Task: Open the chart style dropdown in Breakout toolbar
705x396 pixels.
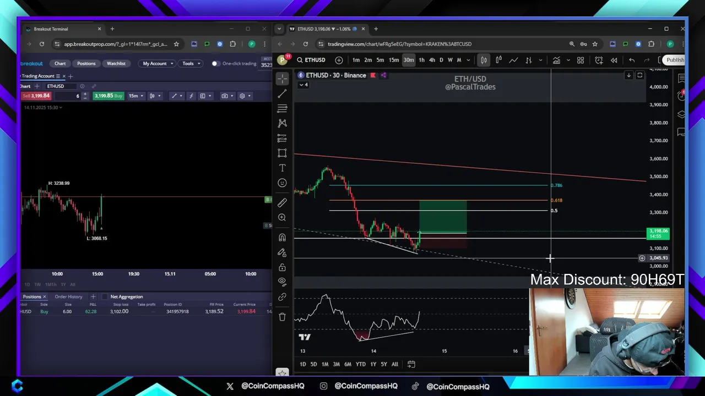Action: tap(154, 96)
